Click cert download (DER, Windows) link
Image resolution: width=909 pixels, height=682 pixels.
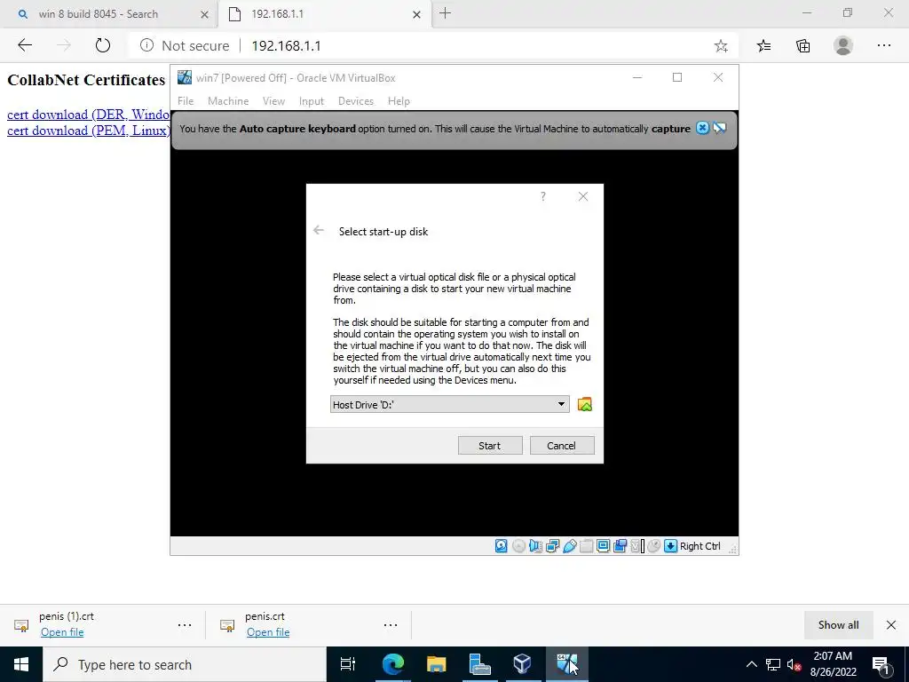coord(88,115)
